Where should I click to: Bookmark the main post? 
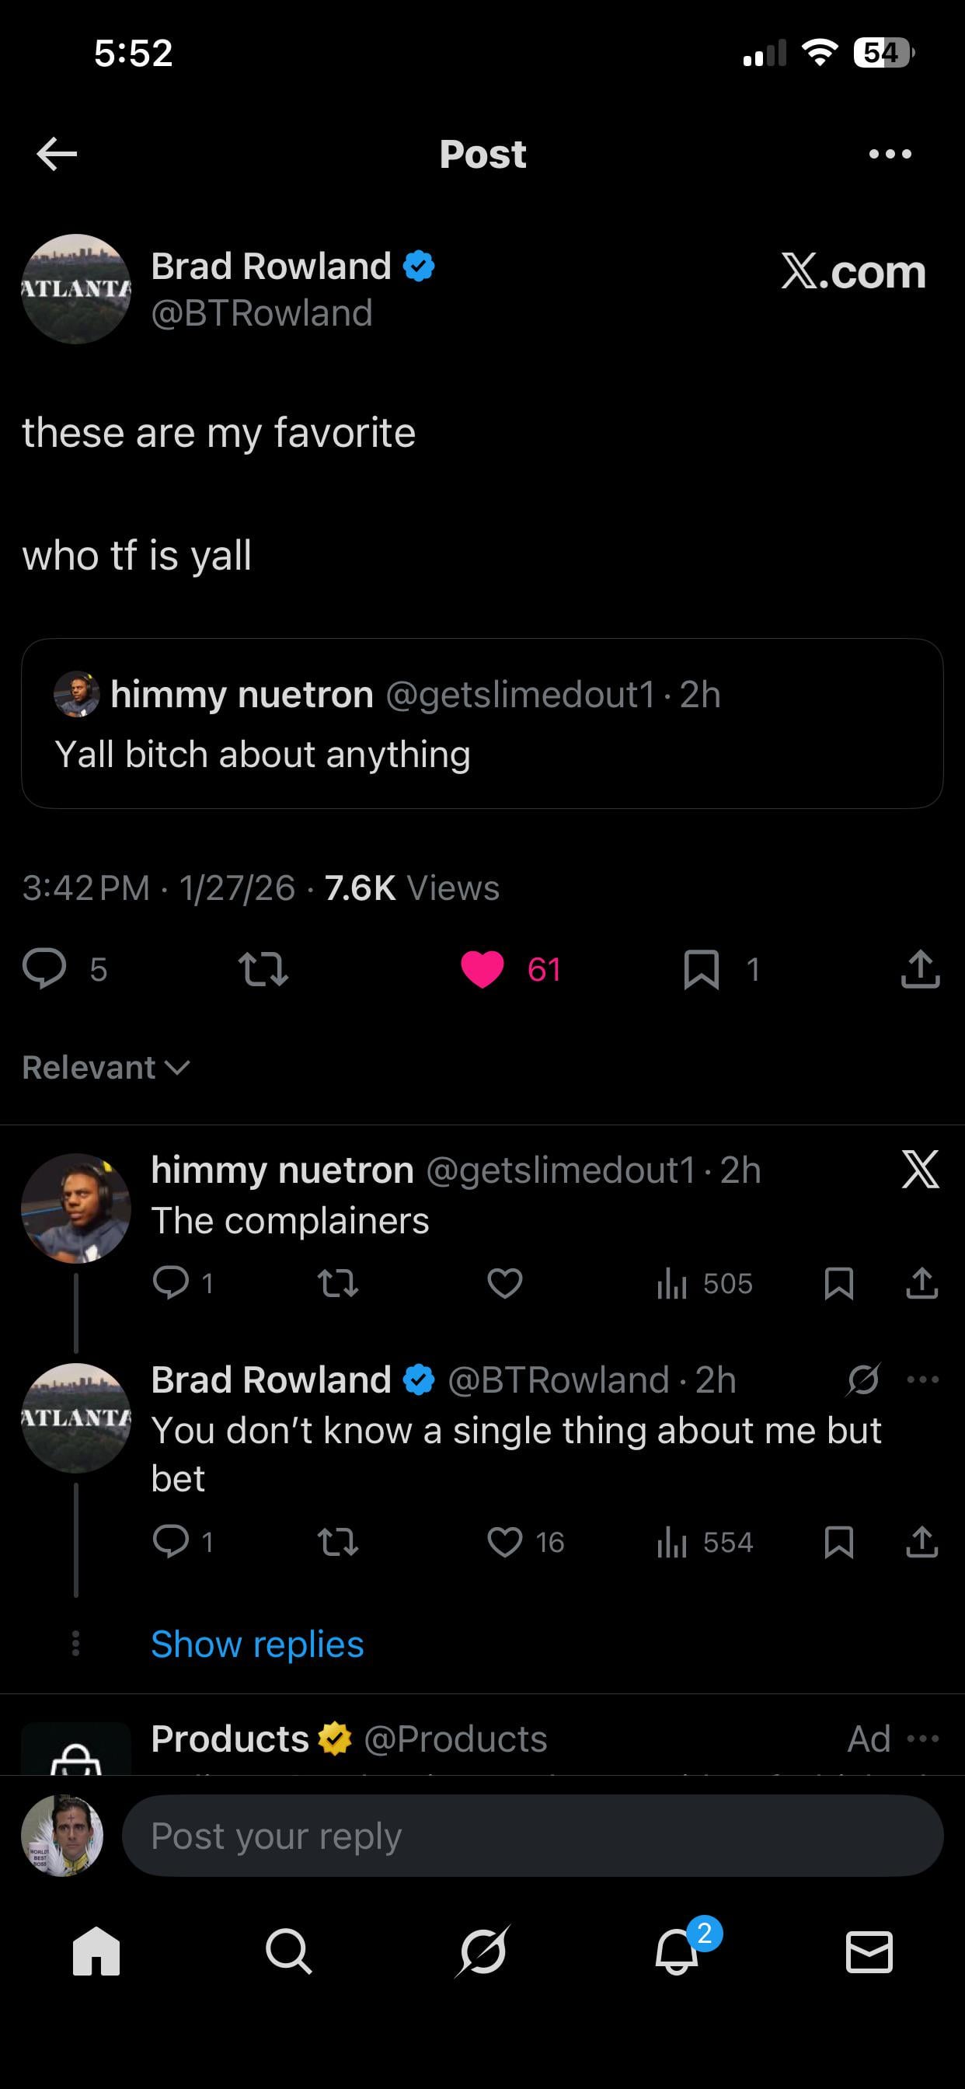coord(702,969)
